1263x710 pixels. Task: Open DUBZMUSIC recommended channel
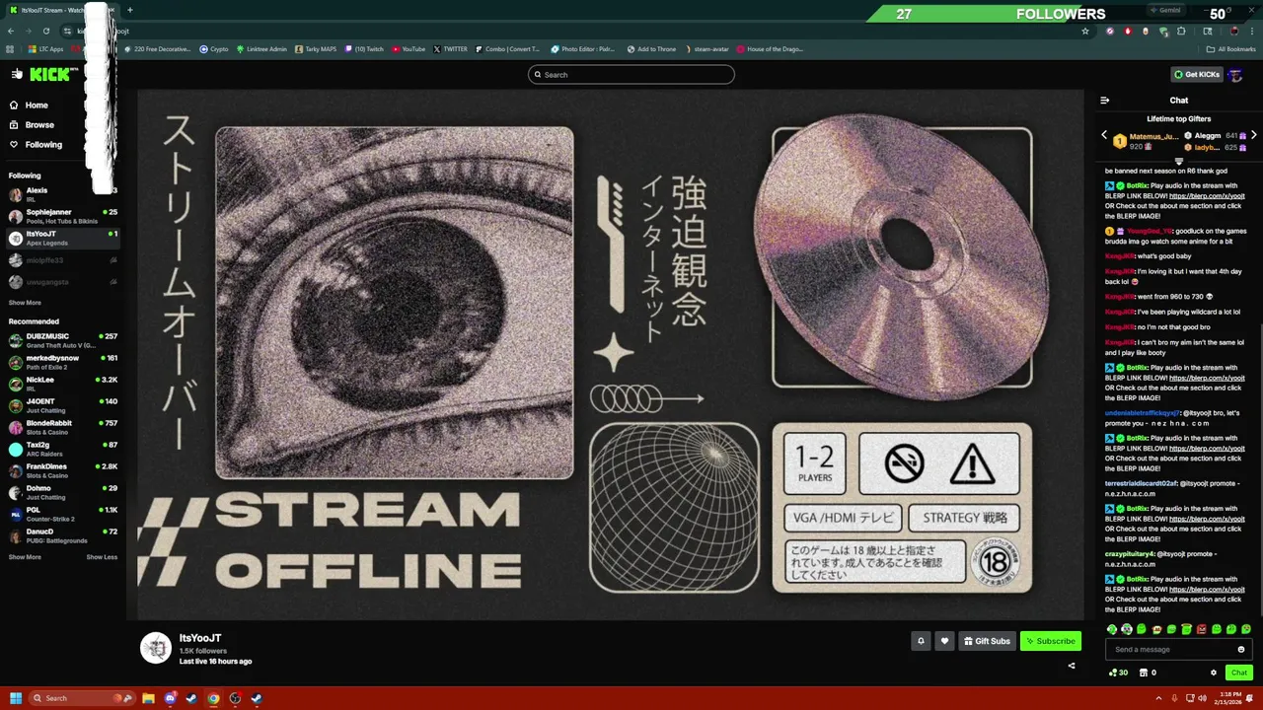(x=62, y=340)
